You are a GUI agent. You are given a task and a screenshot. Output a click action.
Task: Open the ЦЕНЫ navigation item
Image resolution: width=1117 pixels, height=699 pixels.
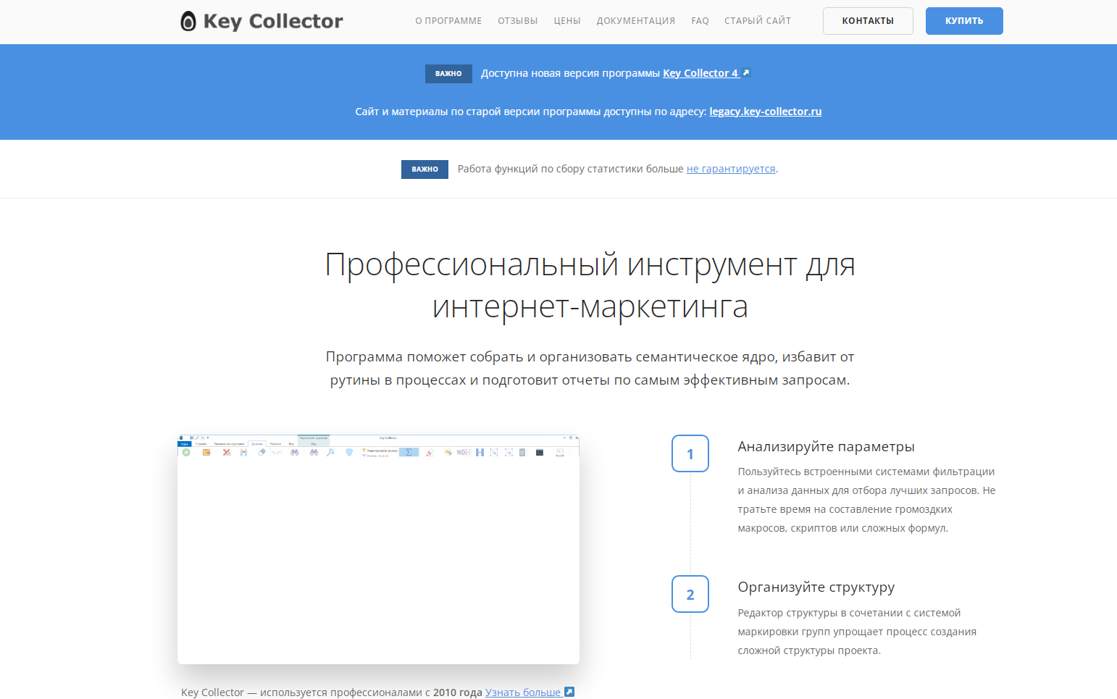[x=567, y=21]
